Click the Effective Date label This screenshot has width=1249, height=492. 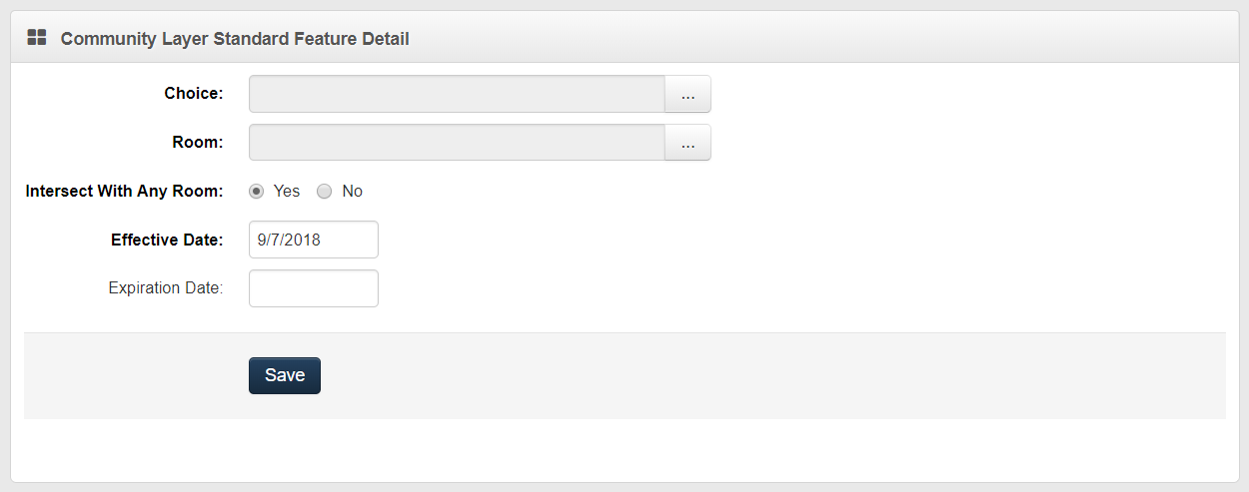click(x=167, y=240)
